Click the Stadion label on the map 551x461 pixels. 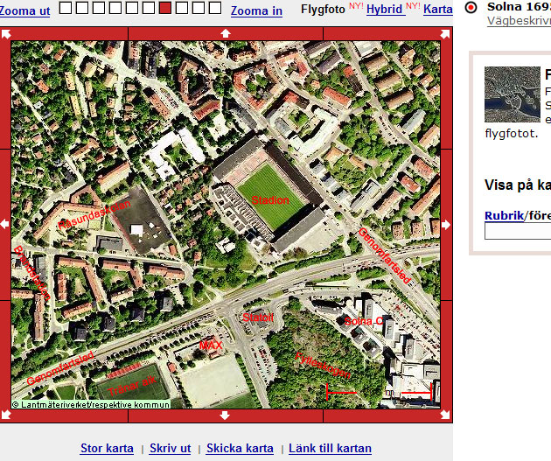270,200
